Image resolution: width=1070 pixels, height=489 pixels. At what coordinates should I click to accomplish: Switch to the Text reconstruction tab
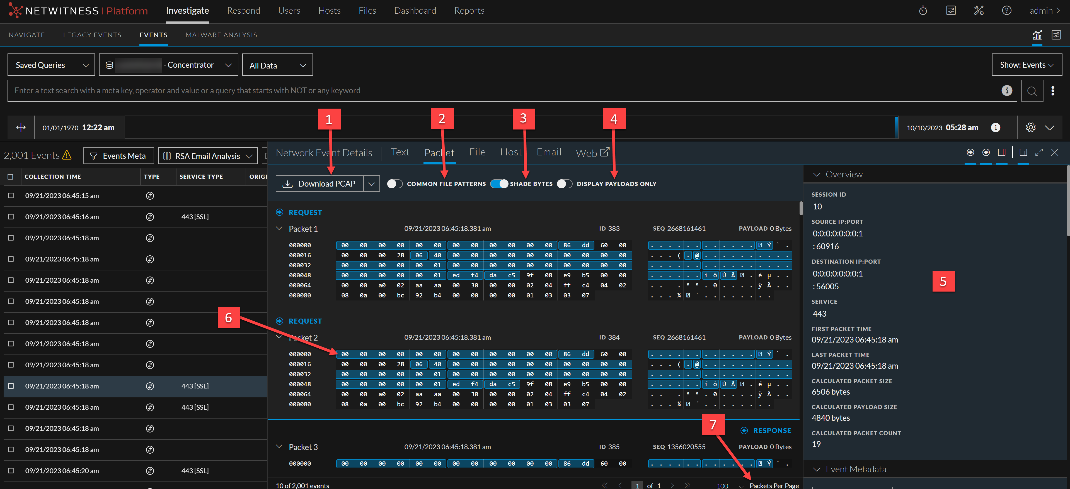click(x=400, y=152)
